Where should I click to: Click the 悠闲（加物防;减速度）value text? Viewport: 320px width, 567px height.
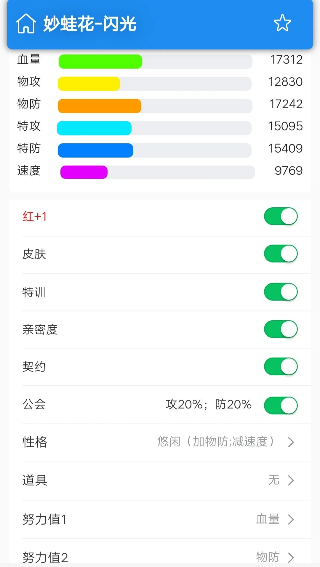216,442
